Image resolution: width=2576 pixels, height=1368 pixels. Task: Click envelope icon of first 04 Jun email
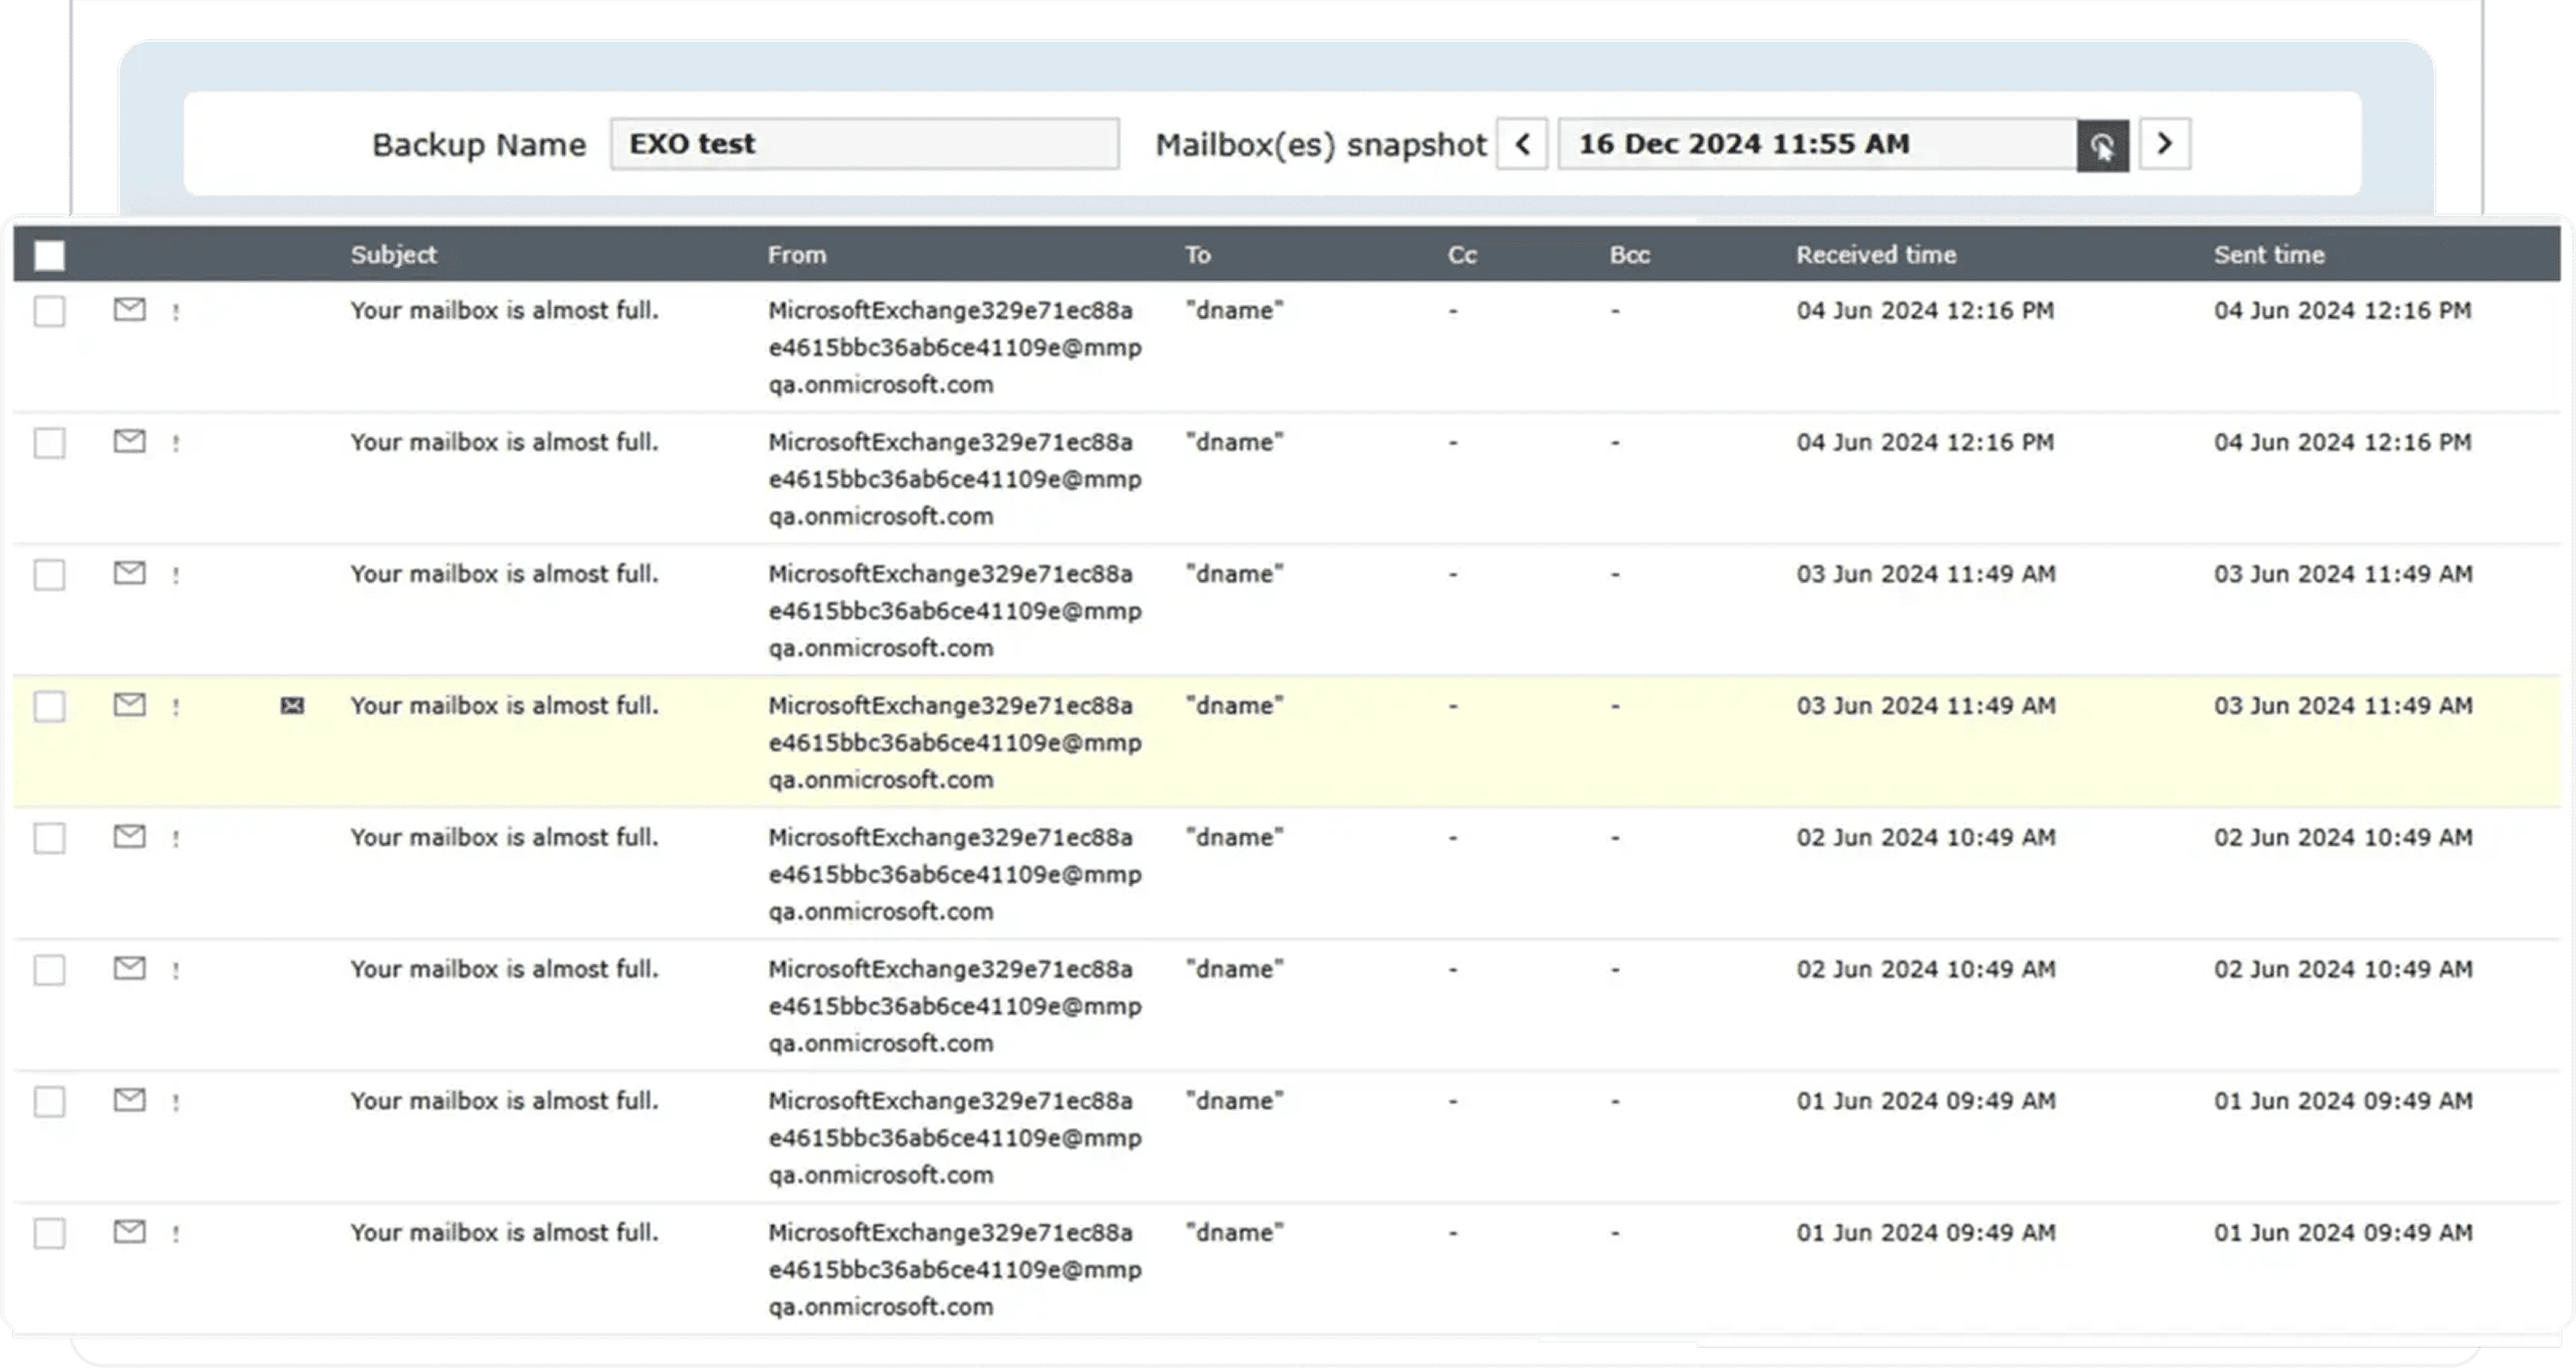click(x=129, y=310)
